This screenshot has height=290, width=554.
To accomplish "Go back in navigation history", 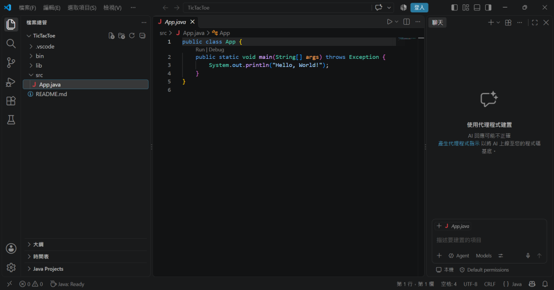I will click(x=166, y=8).
